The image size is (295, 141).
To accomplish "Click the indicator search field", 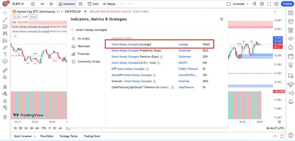I will pos(147,30).
